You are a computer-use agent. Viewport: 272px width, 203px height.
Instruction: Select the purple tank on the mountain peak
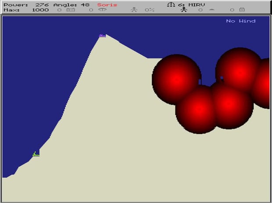coord(102,36)
